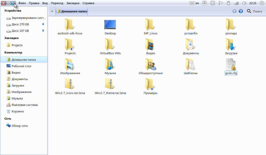This screenshot has height=155, width=266.
Task: Open the Правка menu
Action: coord(34,3)
